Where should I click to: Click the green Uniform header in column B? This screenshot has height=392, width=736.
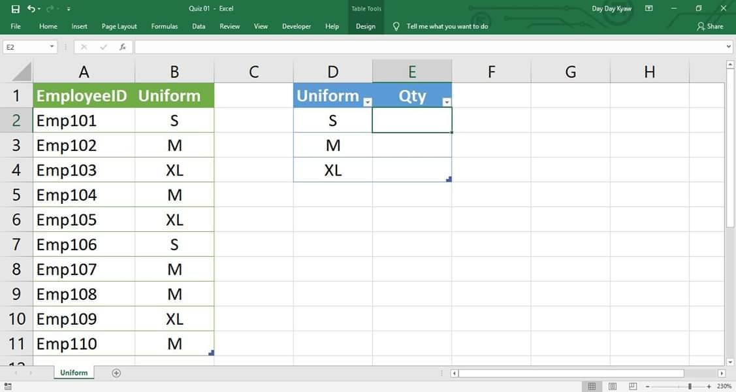(174, 95)
